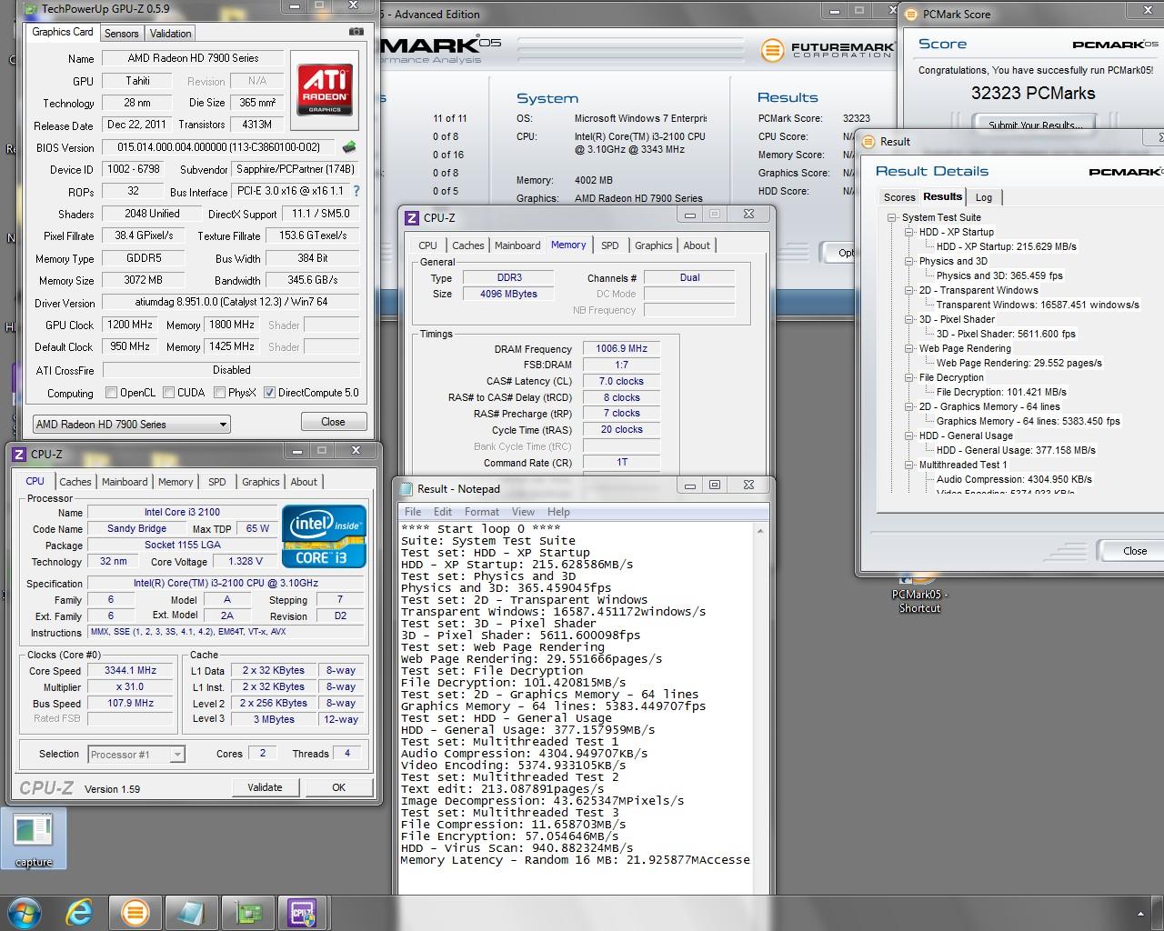Collapse the File Decryption node
This screenshot has width=1164, height=931.
pos(908,377)
